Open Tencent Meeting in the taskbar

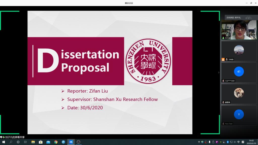pos(71,142)
